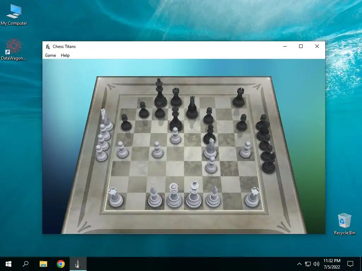
Task: Open the Windows Start menu
Action: (8, 264)
